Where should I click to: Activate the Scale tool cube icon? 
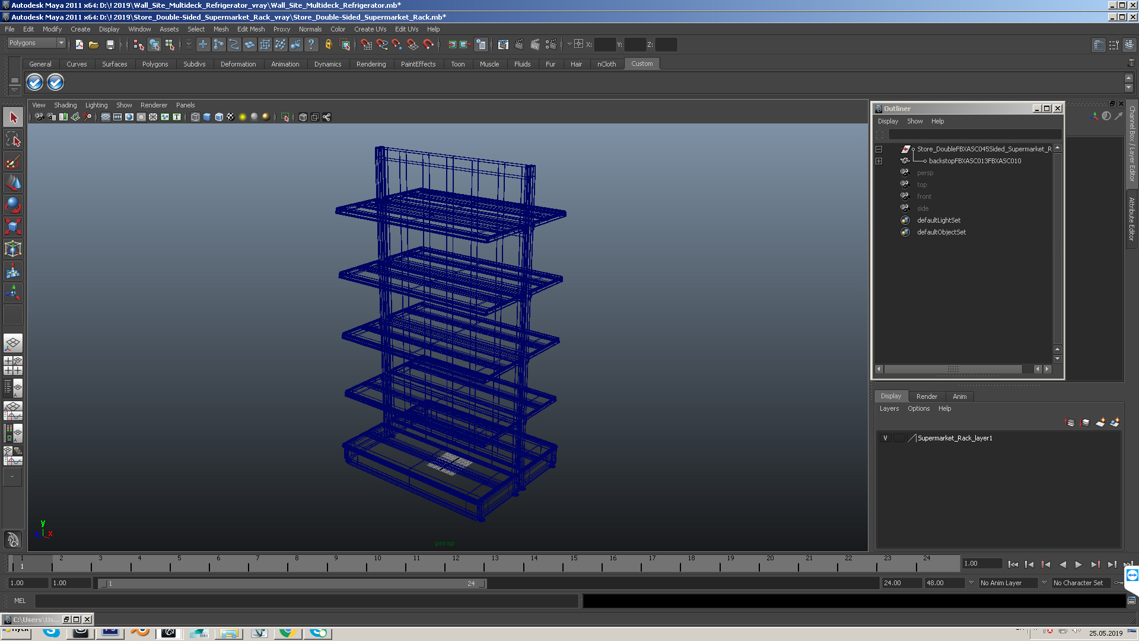coord(13,227)
